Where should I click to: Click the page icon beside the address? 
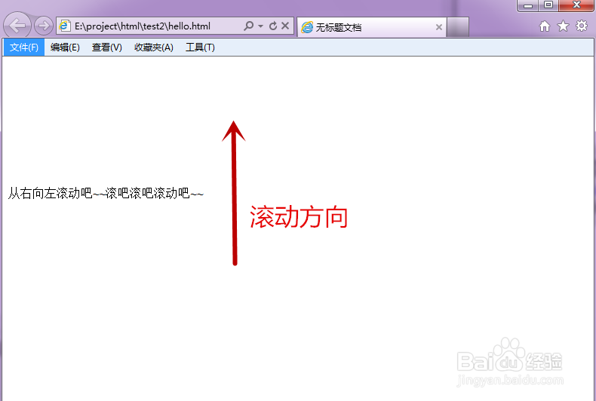click(65, 26)
